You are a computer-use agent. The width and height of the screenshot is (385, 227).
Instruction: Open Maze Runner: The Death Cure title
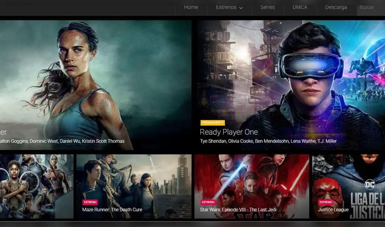[112, 210]
